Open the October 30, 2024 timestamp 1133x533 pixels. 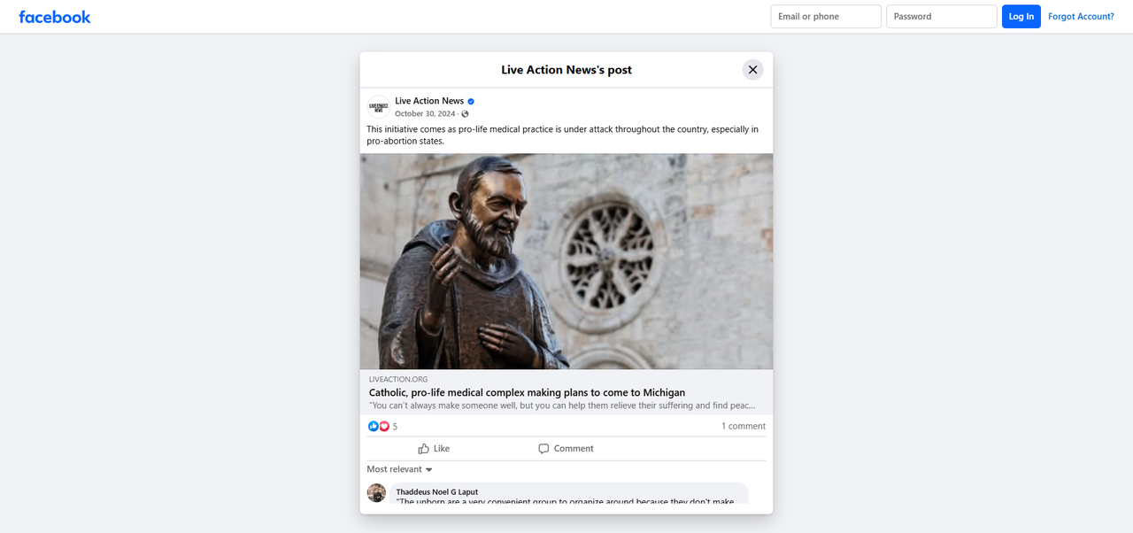[x=425, y=114]
